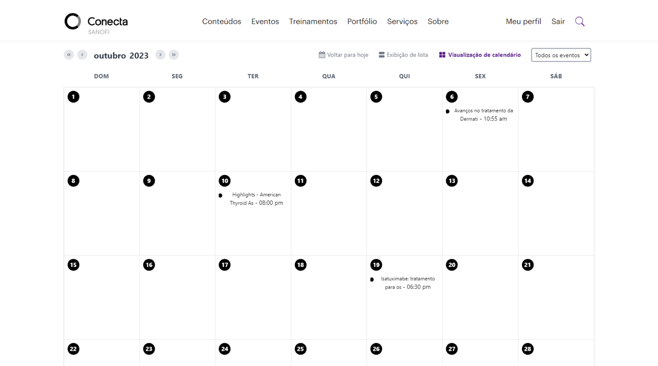Jump to next year double-arrow button
The image size is (658, 366).
(x=174, y=55)
